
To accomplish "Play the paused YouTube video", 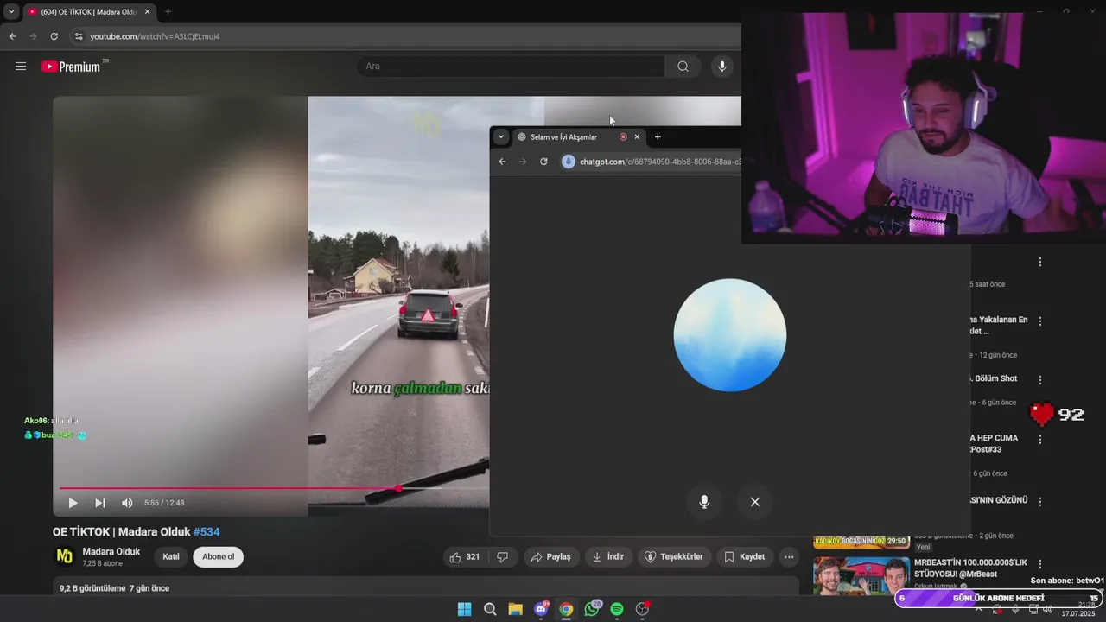I will [73, 503].
